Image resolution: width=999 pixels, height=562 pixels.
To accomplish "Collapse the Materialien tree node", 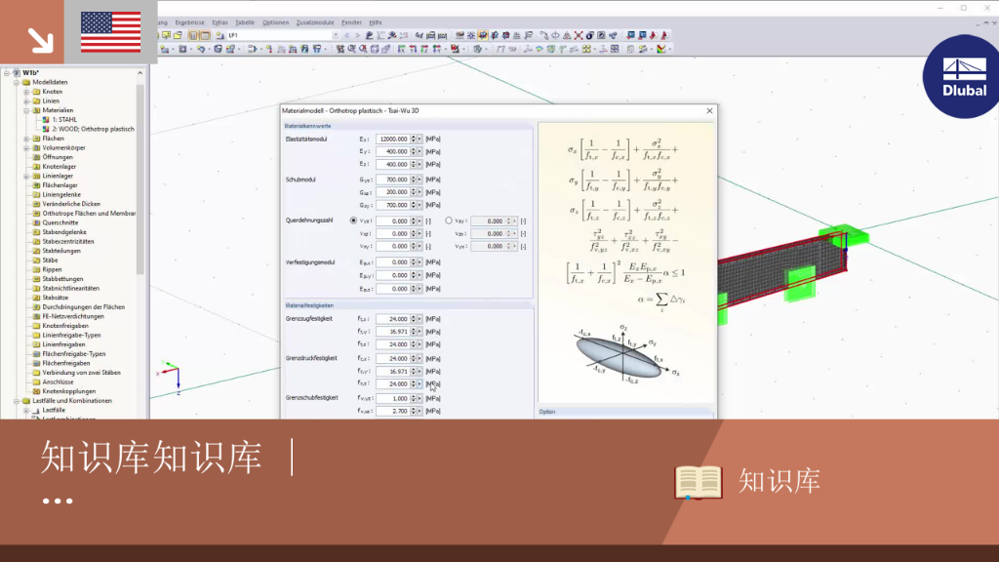I will point(26,110).
